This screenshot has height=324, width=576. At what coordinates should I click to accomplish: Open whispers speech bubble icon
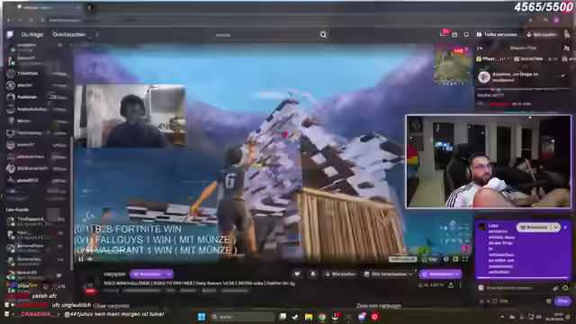466,34
